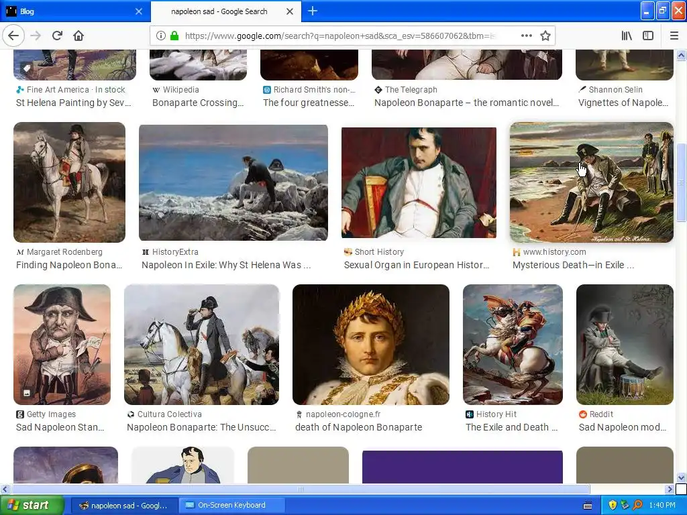Click 'The four greatnesse...' title
The height and width of the screenshot is (515, 687).
309,103
